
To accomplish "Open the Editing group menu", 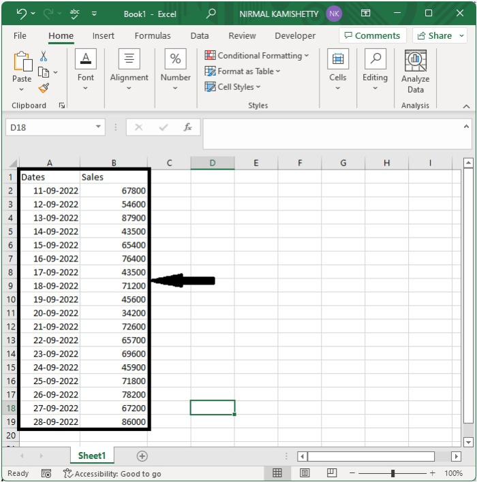I will click(x=375, y=69).
